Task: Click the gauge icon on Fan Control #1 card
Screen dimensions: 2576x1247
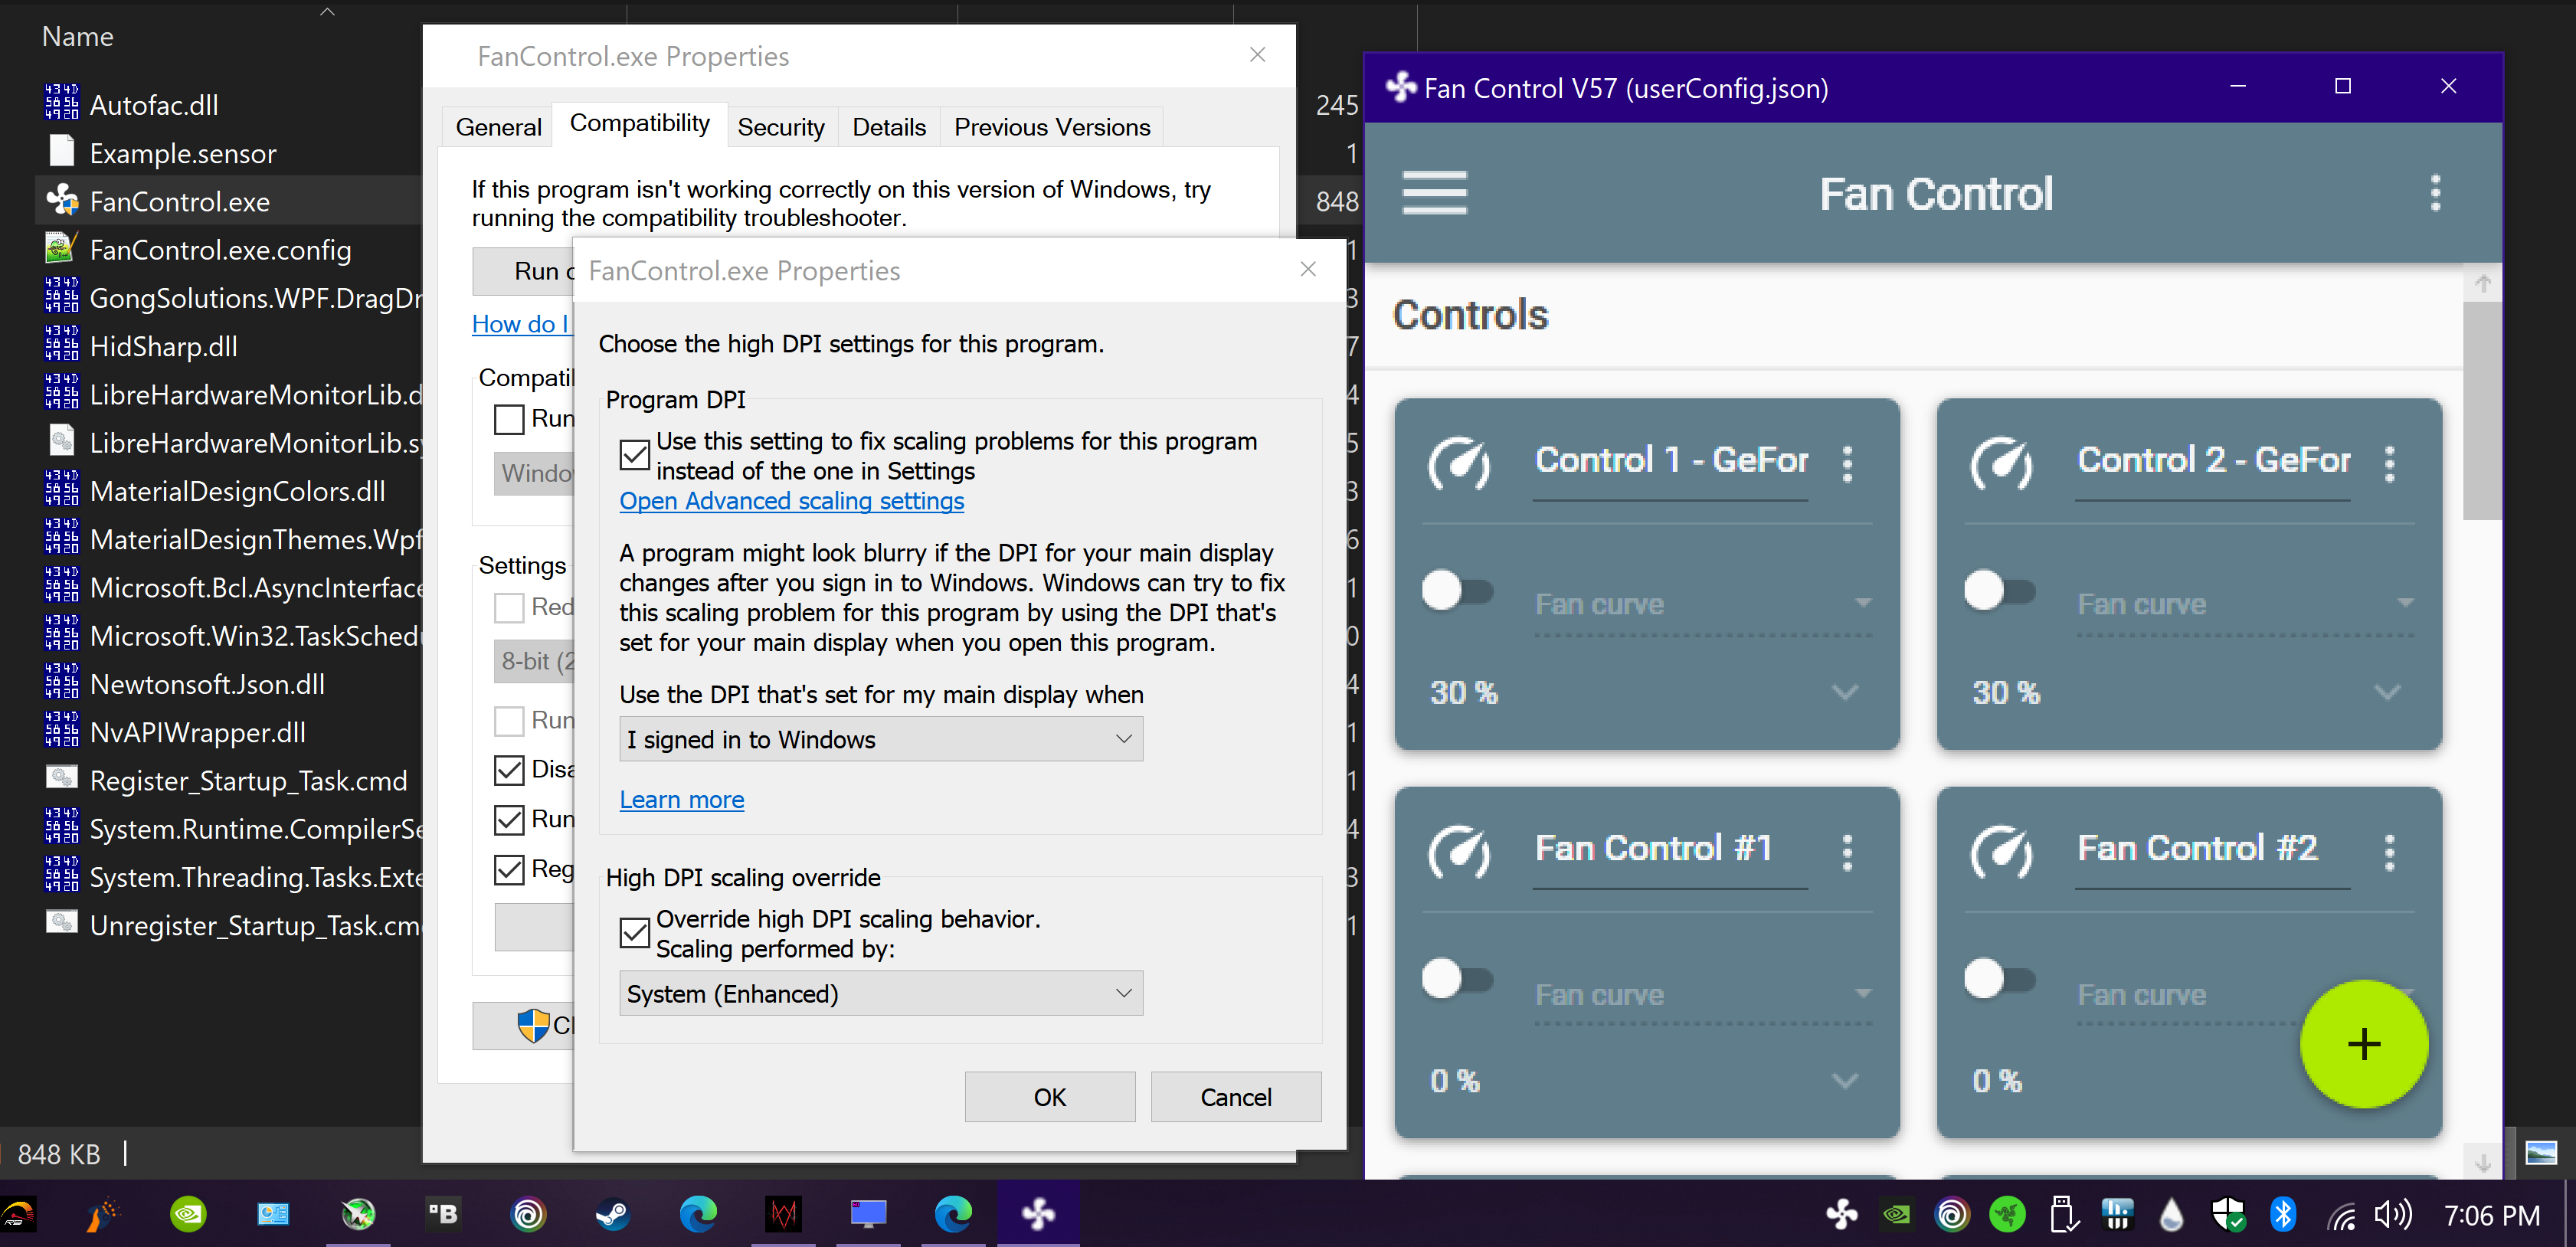Action: [1459, 852]
